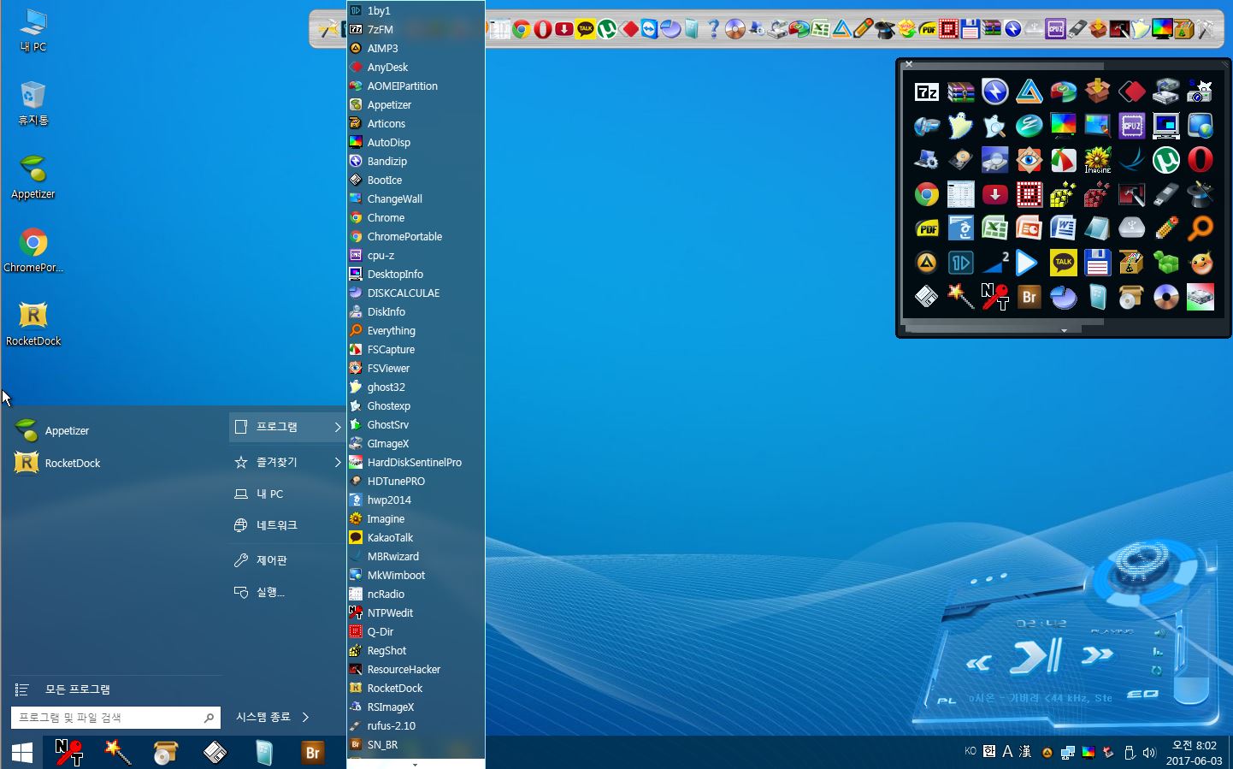Click the 漢 Hanja tray button

[x=1024, y=752]
